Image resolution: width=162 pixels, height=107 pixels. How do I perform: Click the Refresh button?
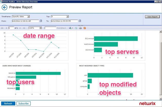pyautogui.click(x=8, y=103)
